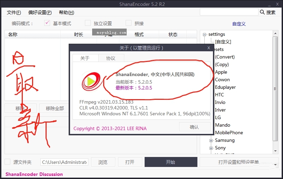Click the preset tree scrollbar thumb

(275, 89)
